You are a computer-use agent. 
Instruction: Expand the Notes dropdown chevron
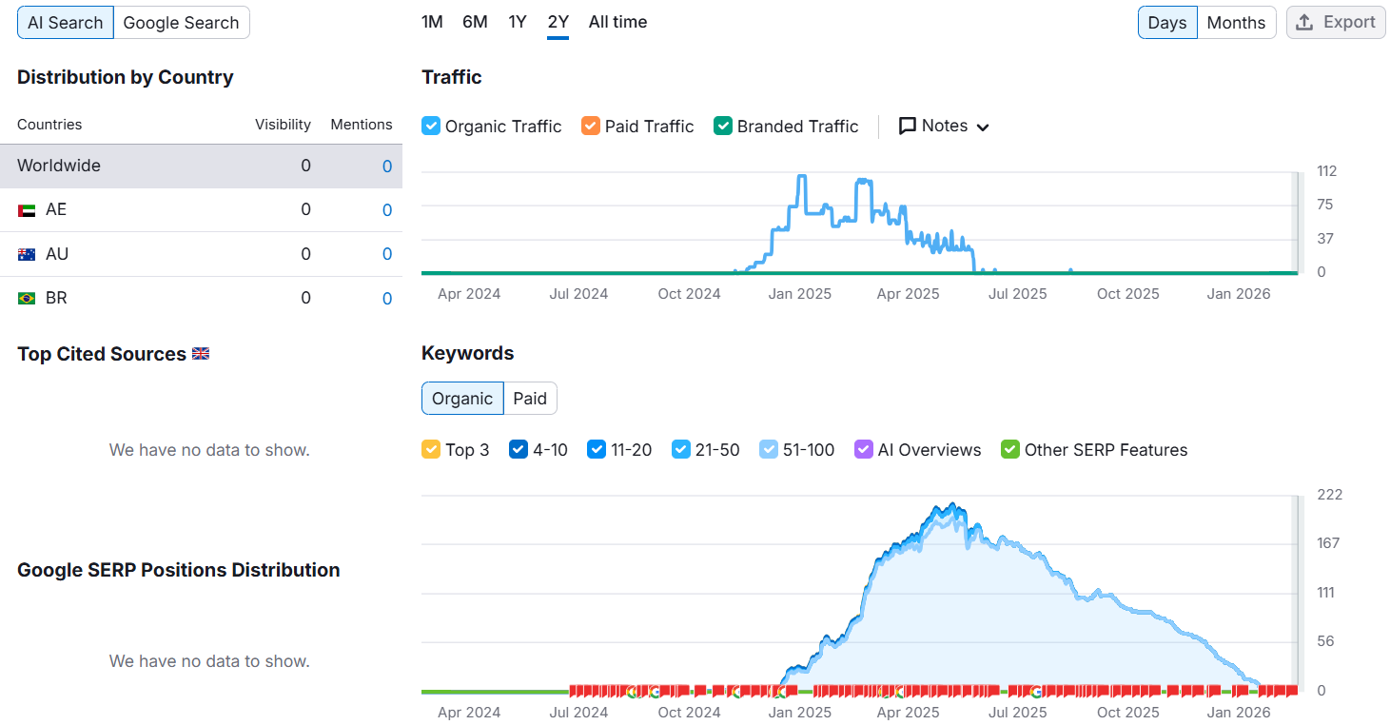(983, 127)
